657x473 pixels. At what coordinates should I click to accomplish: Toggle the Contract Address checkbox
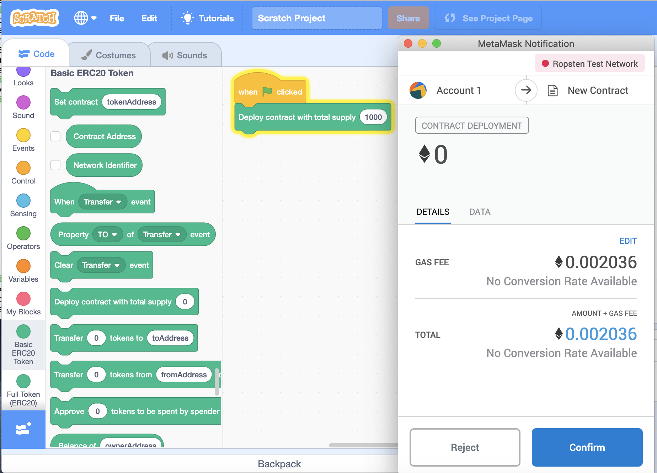coord(55,136)
